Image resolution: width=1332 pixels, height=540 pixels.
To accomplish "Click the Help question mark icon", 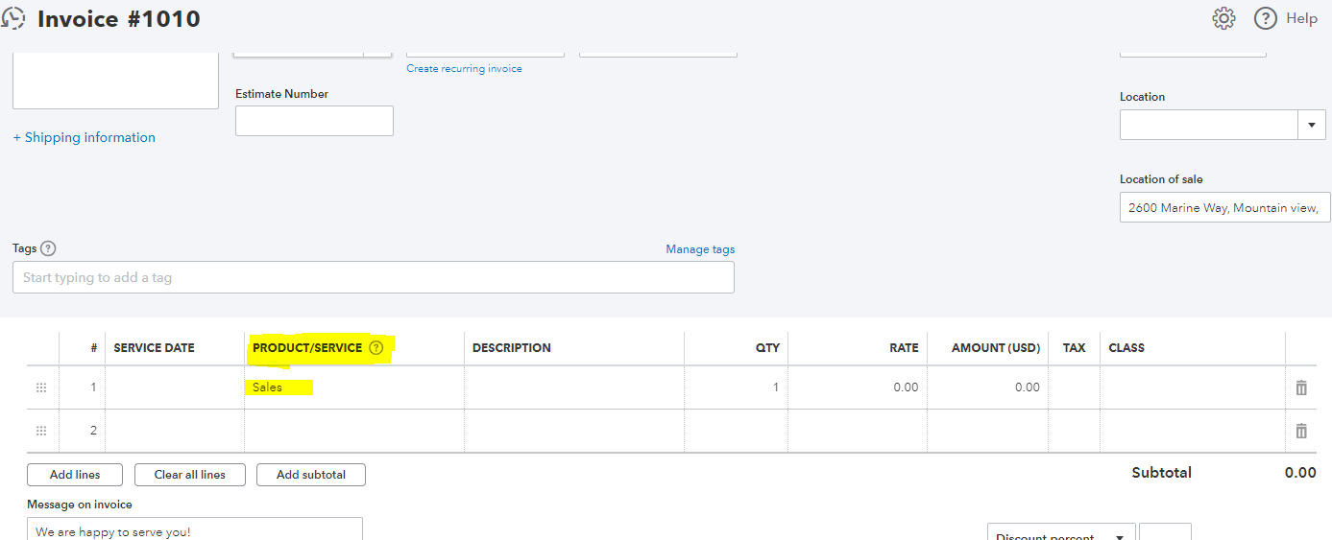I will pos(1266,18).
